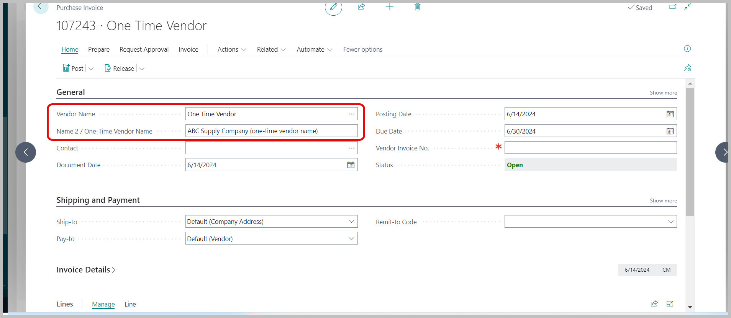Click the Shipping and Payment heading
731x318 pixels.
[98, 200]
